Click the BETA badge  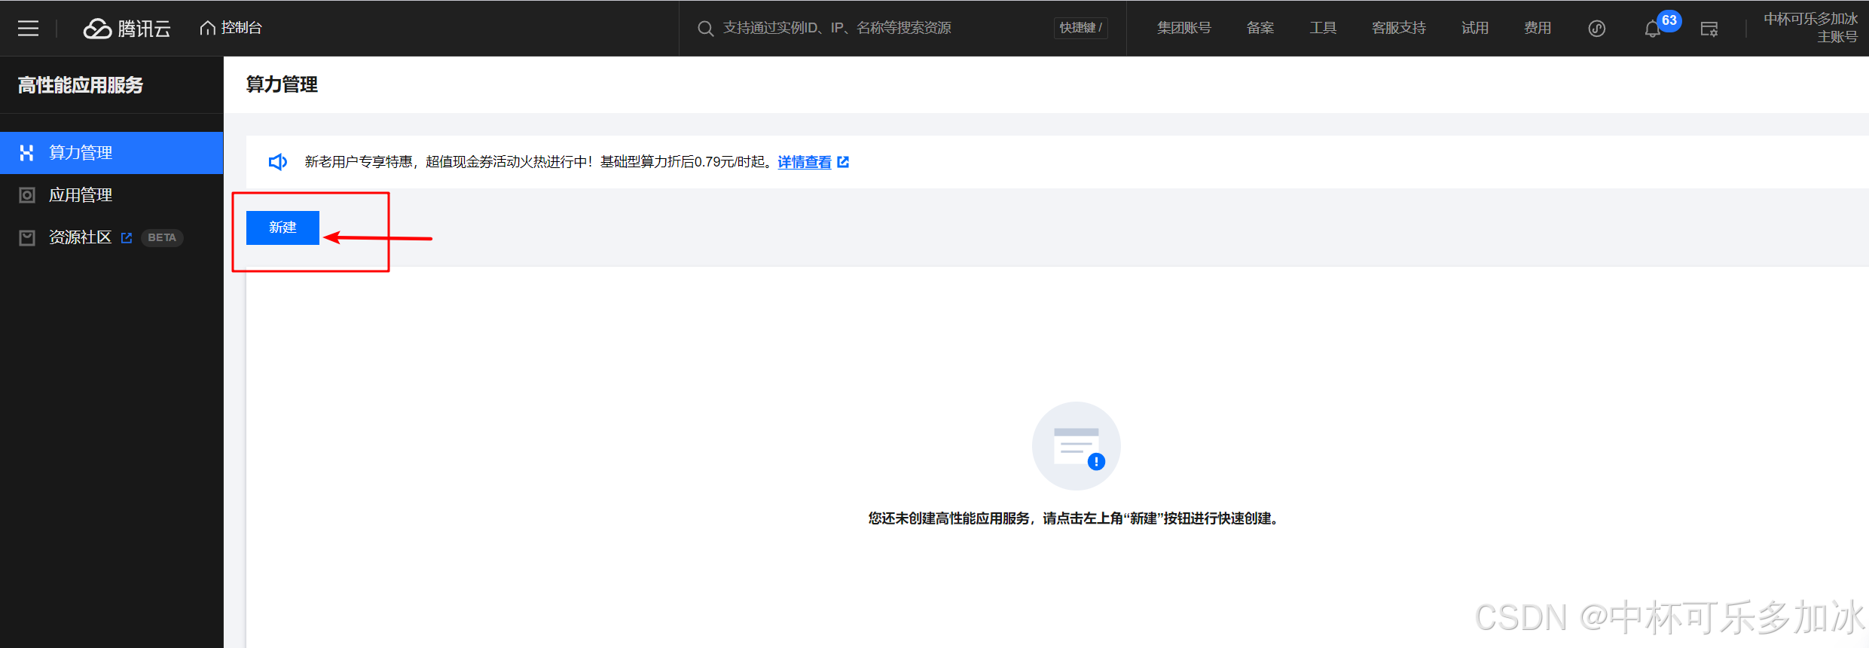162,237
